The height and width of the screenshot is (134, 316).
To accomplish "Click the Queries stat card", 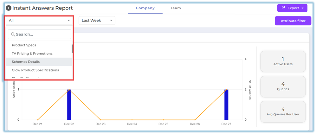I will 283,86.
